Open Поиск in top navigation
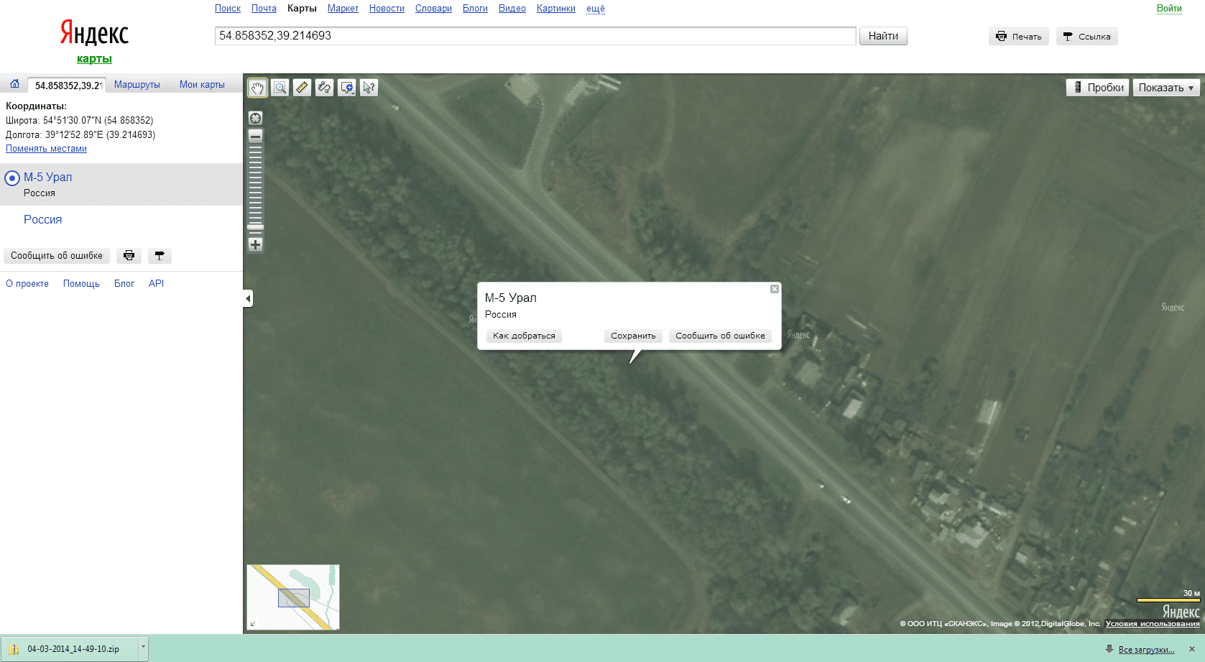Viewport: 1205px width, 662px height. [228, 9]
